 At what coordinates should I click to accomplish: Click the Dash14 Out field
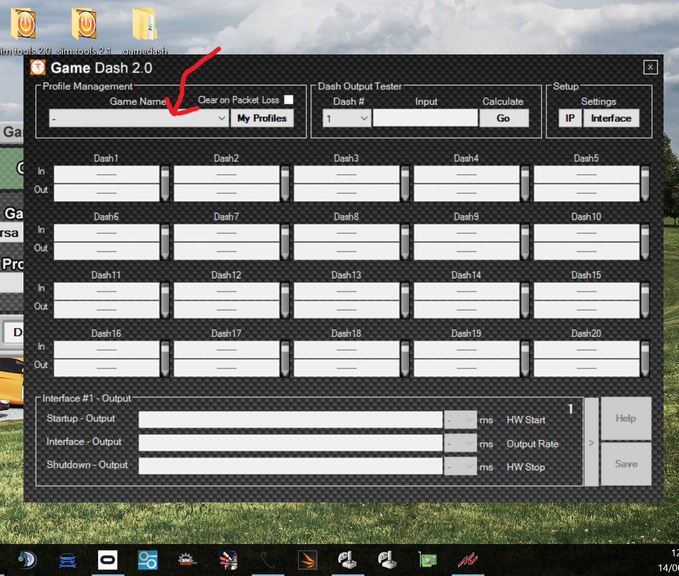(467, 309)
